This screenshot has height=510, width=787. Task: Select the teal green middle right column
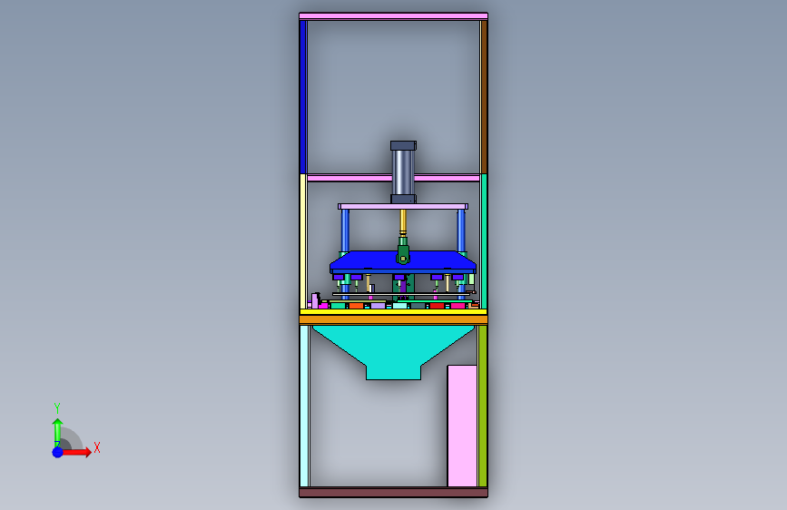pos(484,241)
